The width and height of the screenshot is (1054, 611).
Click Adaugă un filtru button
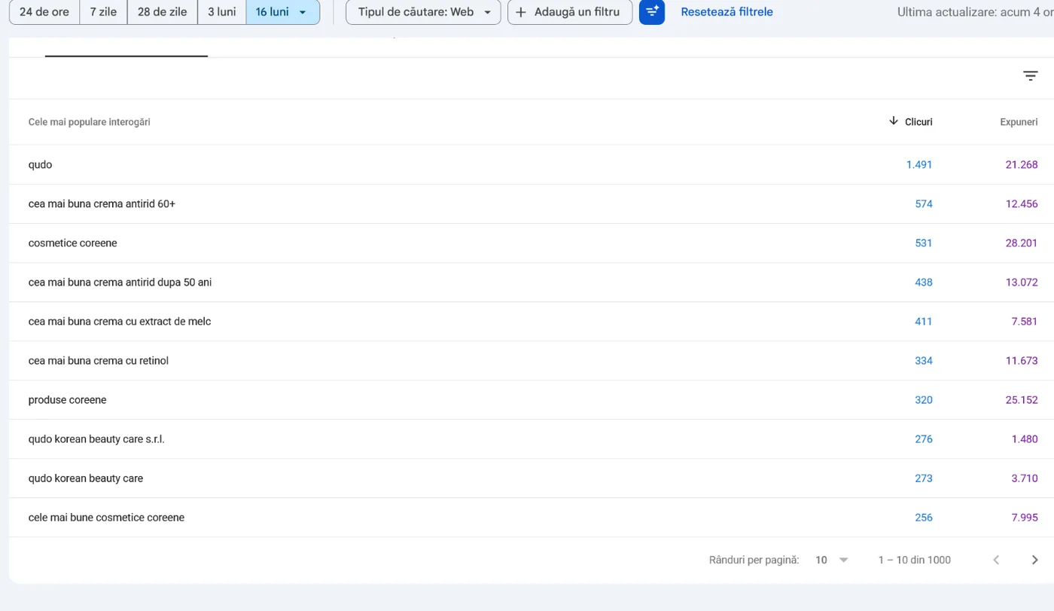pyautogui.click(x=570, y=12)
